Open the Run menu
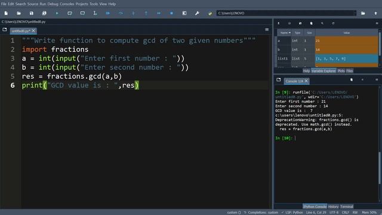 point(43,4)
